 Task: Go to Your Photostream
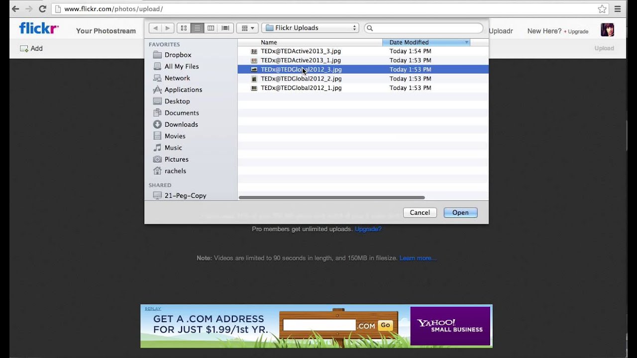click(x=106, y=31)
